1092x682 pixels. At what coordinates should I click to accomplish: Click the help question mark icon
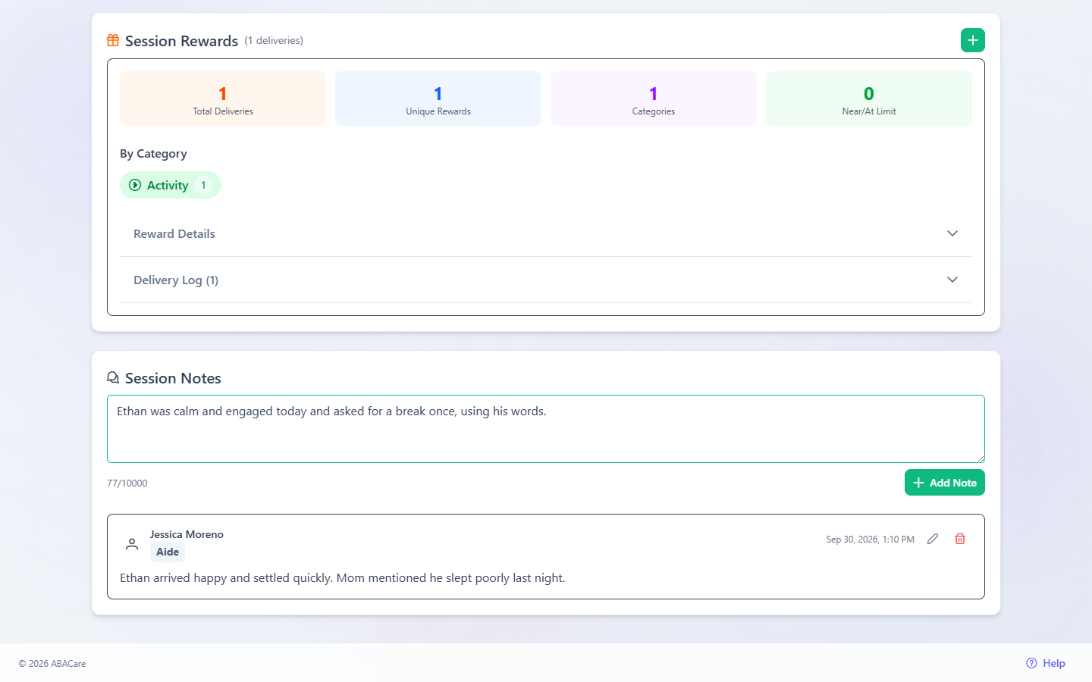pyautogui.click(x=1031, y=663)
